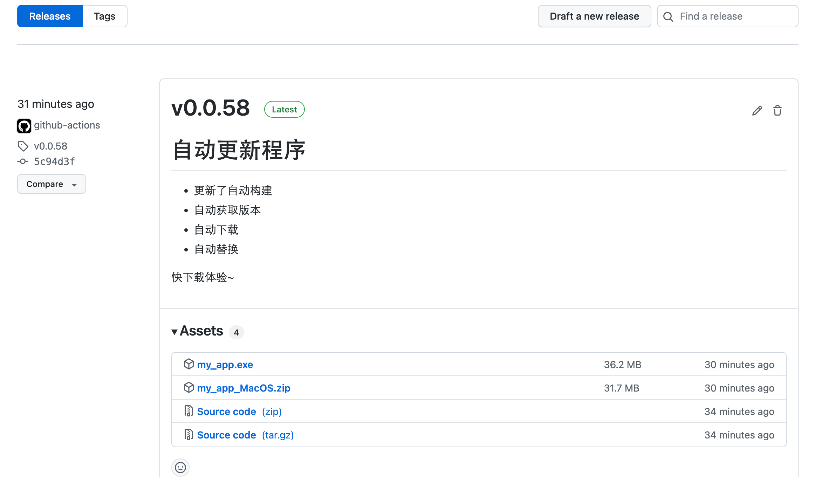The image size is (815, 477).
Task: Collapse the Assets section triangle
Action: point(174,332)
